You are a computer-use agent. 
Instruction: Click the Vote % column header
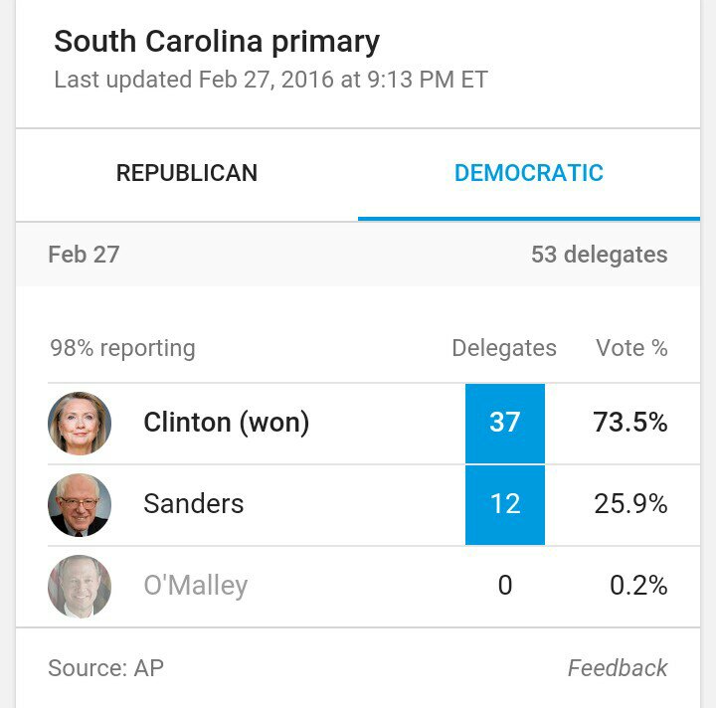[631, 348]
